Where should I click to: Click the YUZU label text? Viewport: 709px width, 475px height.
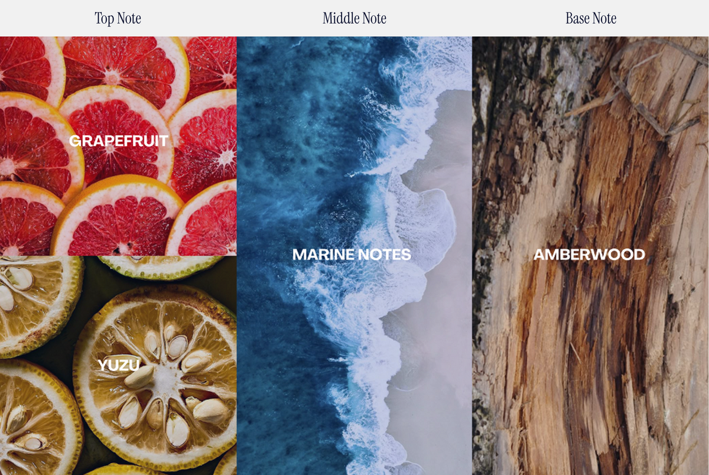click(x=119, y=365)
